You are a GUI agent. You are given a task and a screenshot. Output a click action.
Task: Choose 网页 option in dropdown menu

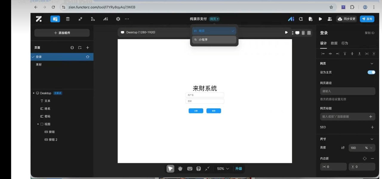[x=214, y=31]
